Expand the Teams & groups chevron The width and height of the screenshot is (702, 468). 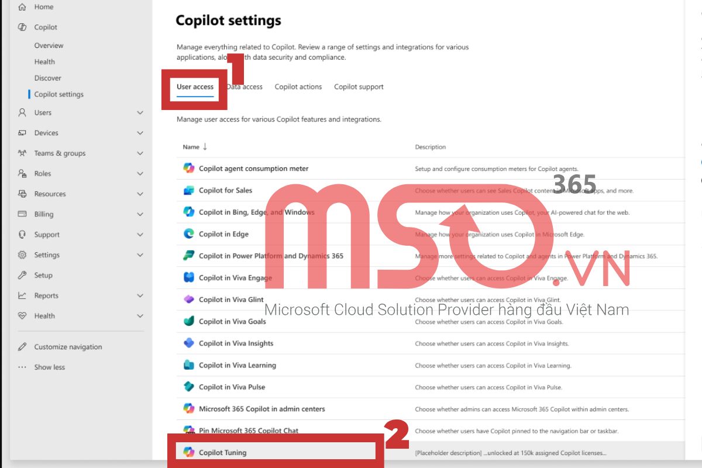tap(140, 153)
